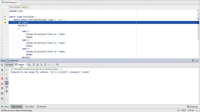Stop the debug session with the red square
Image resolution: width=200 pixels, height=112 pixels.
click(x=2, y=79)
